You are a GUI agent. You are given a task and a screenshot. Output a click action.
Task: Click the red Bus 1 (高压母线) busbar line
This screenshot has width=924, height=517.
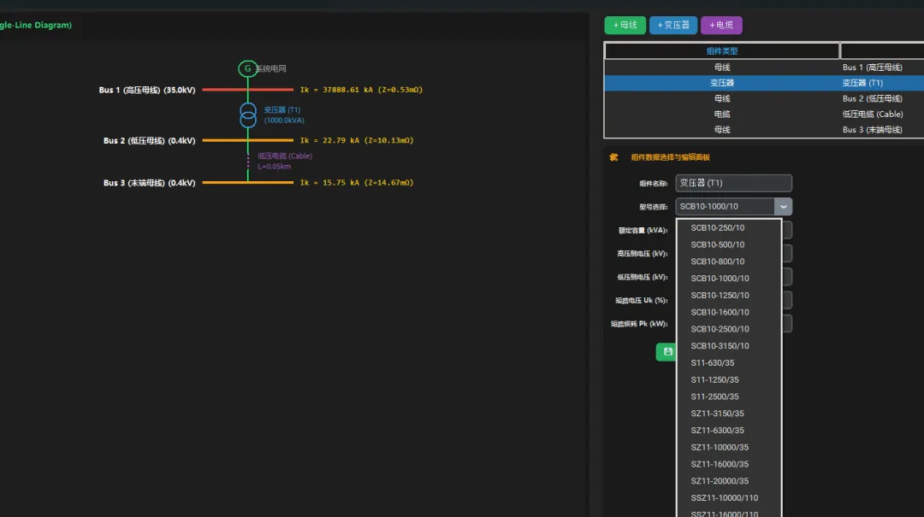[x=247, y=90]
